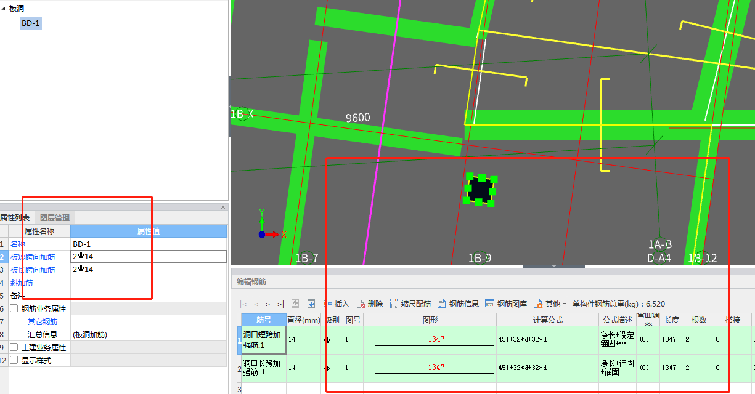Image resolution: width=755 pixels, height=394 pixels.
Task: Switch to 属性列表 tab
Action: tap(15, 217)
